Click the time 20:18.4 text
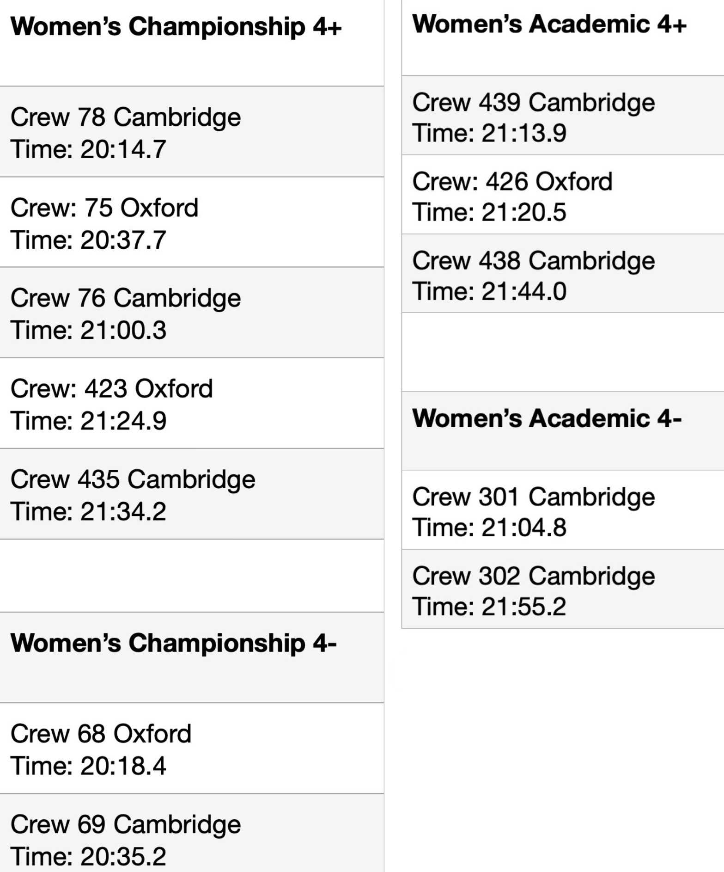 coord(123,766)
